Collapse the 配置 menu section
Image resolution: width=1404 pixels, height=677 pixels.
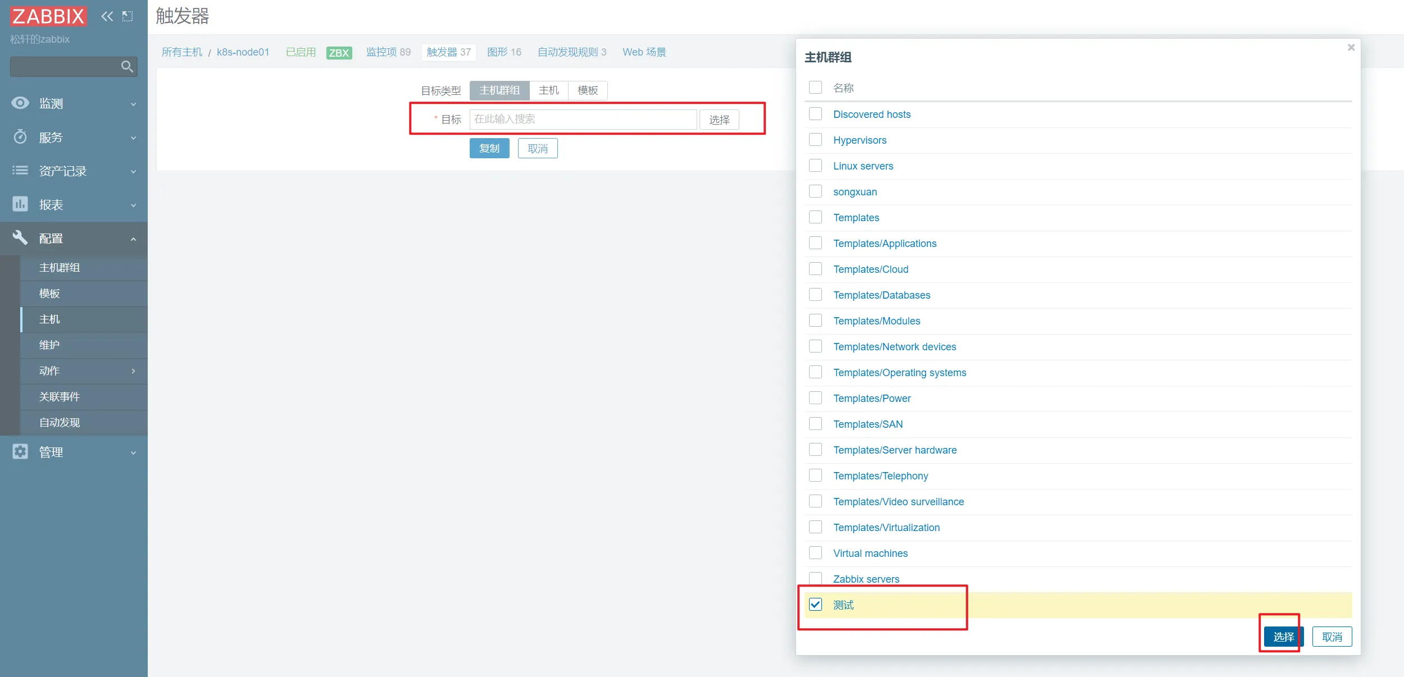coord(133,239)
